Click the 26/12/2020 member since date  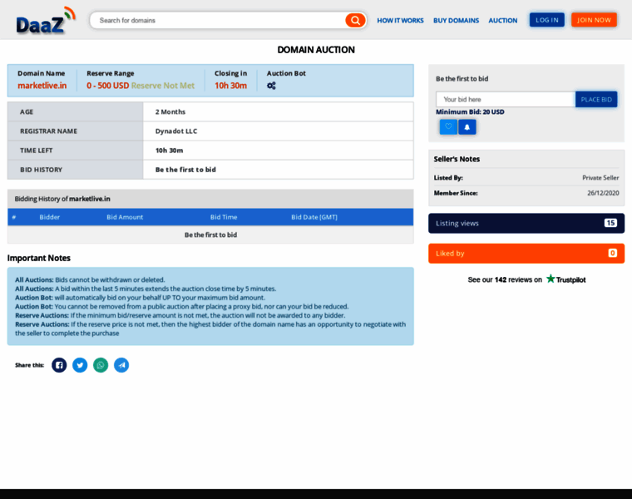603,193
